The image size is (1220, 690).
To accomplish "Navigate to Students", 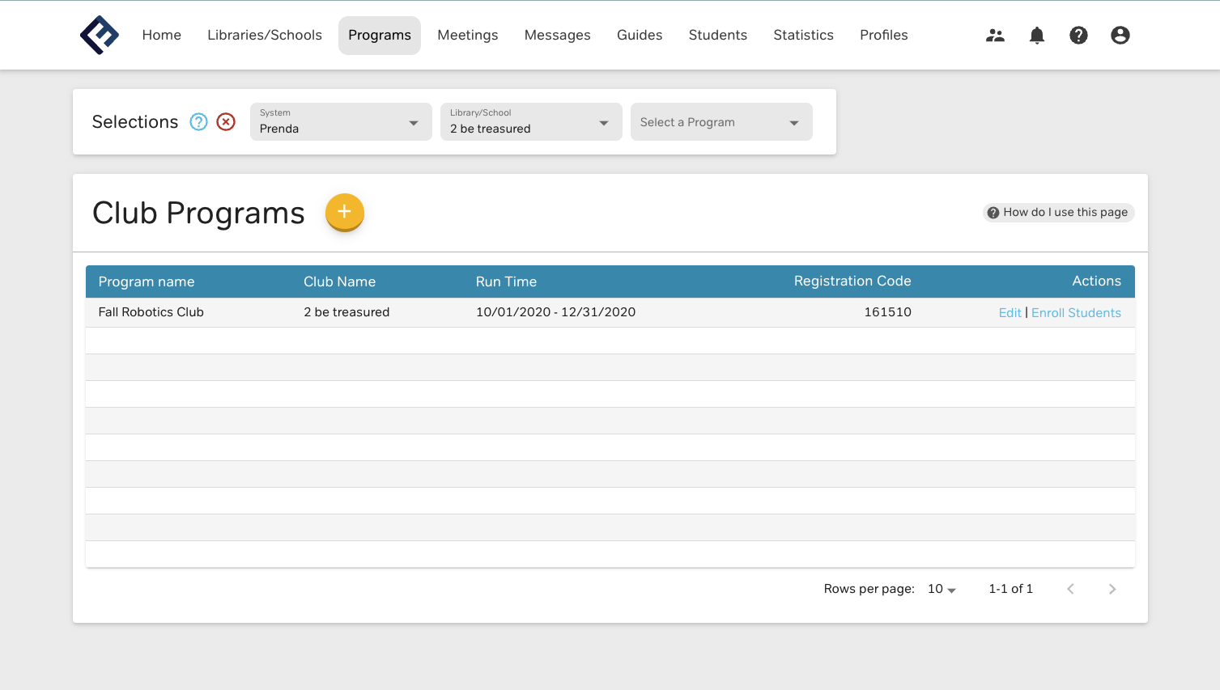I will pyautogui.click(x=718, y=35).
